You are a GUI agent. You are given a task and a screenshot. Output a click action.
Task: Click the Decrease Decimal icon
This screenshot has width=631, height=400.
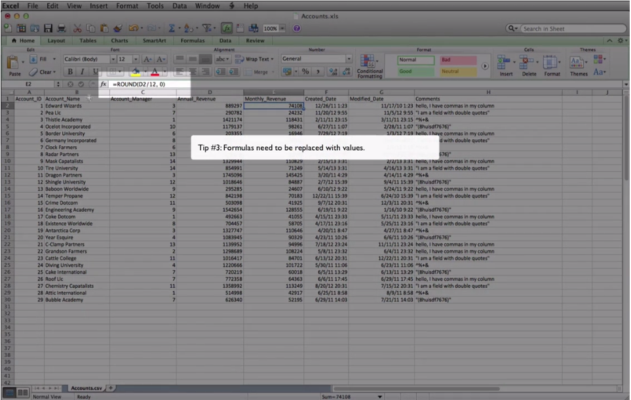(x=347, y=71)
